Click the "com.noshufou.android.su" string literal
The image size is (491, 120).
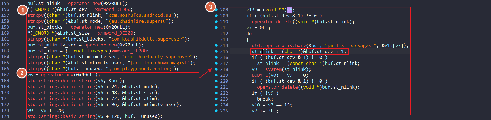pyautogui.click(x=140, y=15)
